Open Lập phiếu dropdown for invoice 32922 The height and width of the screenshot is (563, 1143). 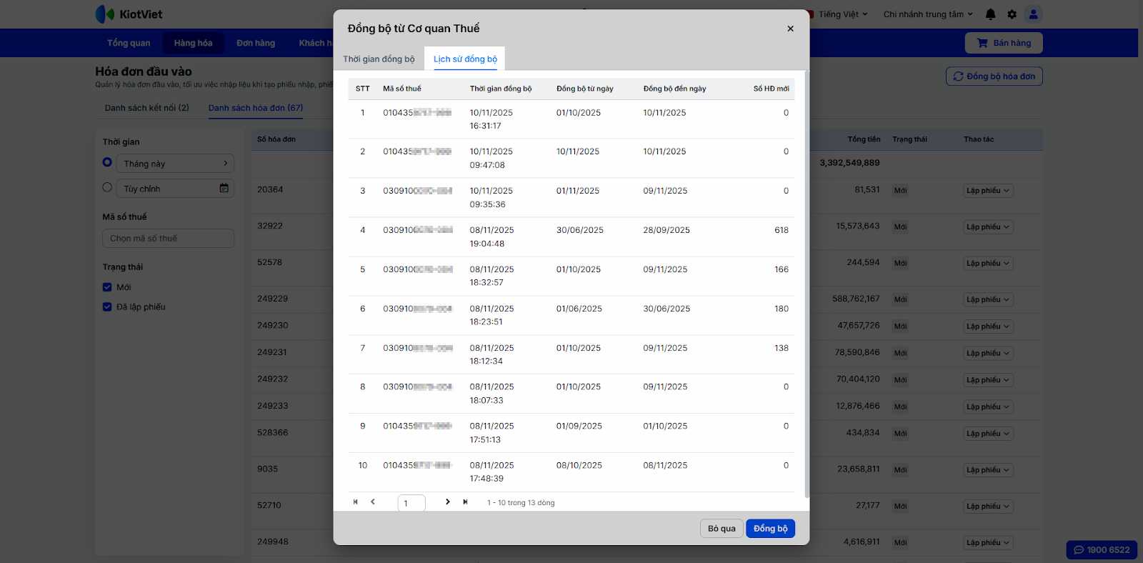click(988, 227)
